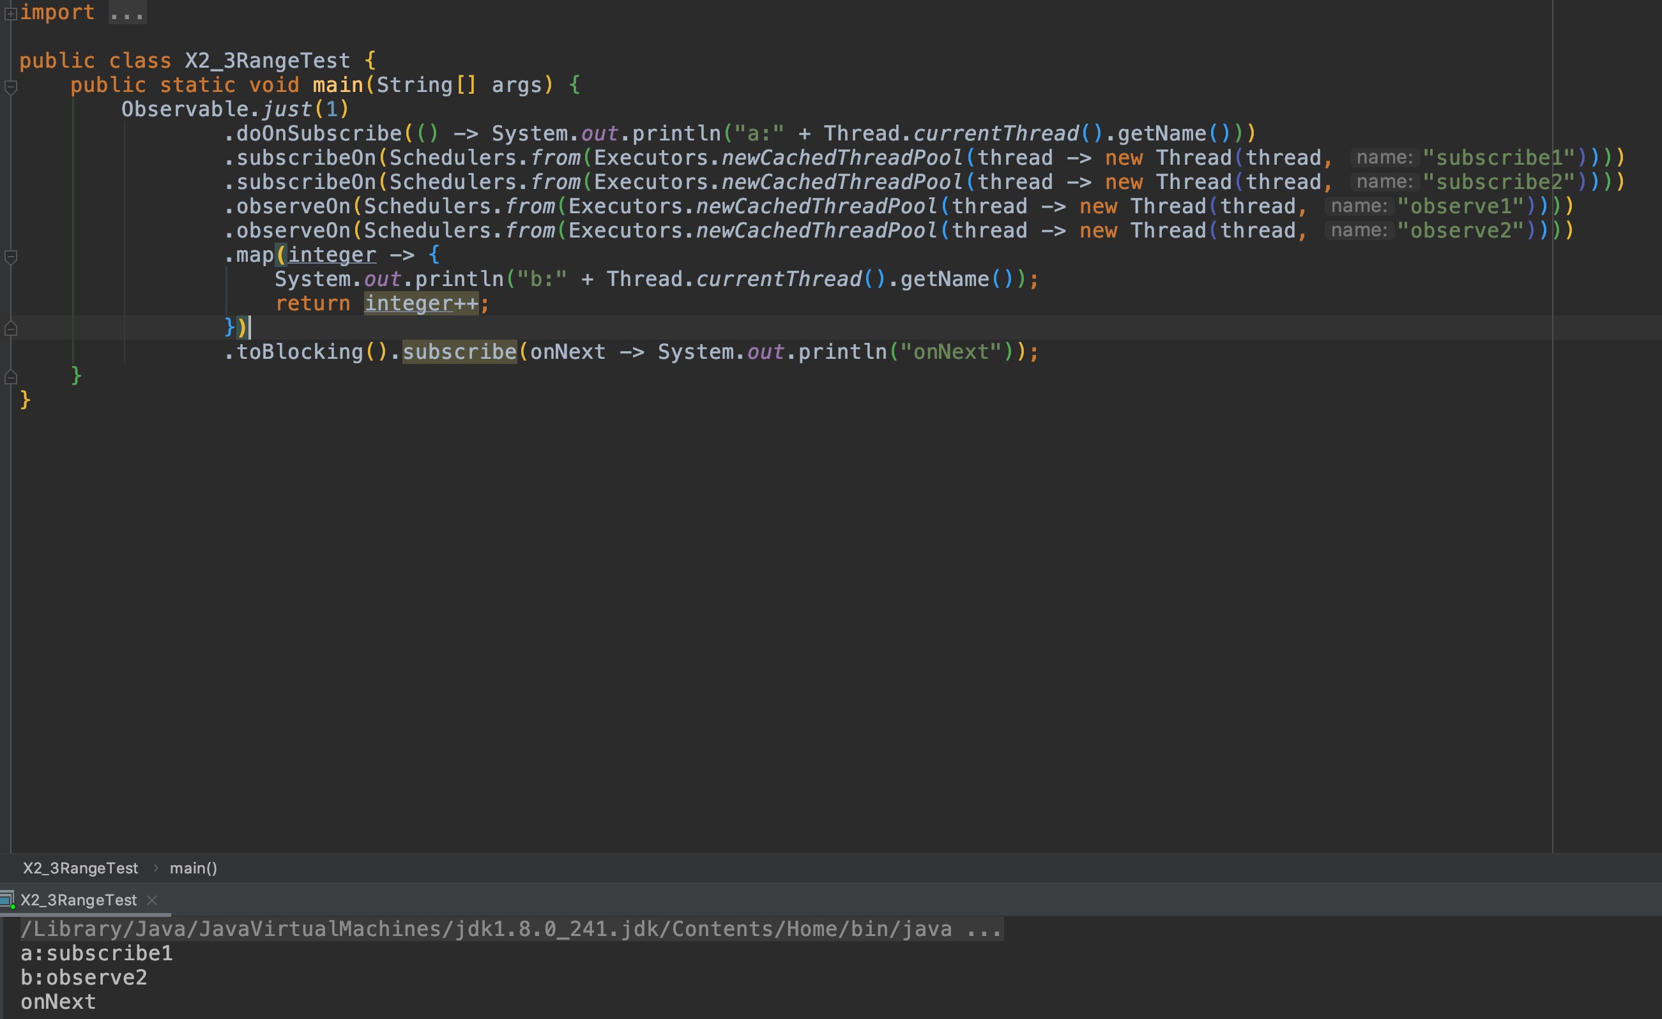Screen dimensions: 1662x1019
Task: Select the X2_3RangeTest run tab
Action: 78,900
